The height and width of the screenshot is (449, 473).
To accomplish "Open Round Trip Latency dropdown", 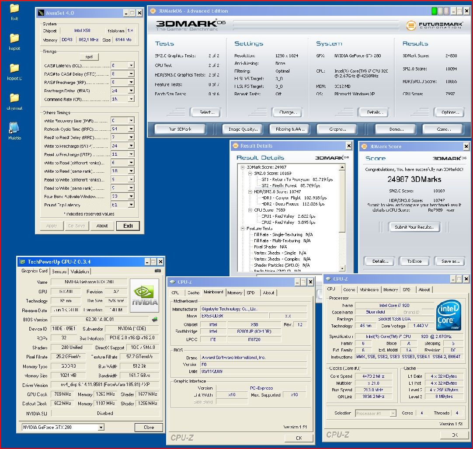I will coord(131,205).
